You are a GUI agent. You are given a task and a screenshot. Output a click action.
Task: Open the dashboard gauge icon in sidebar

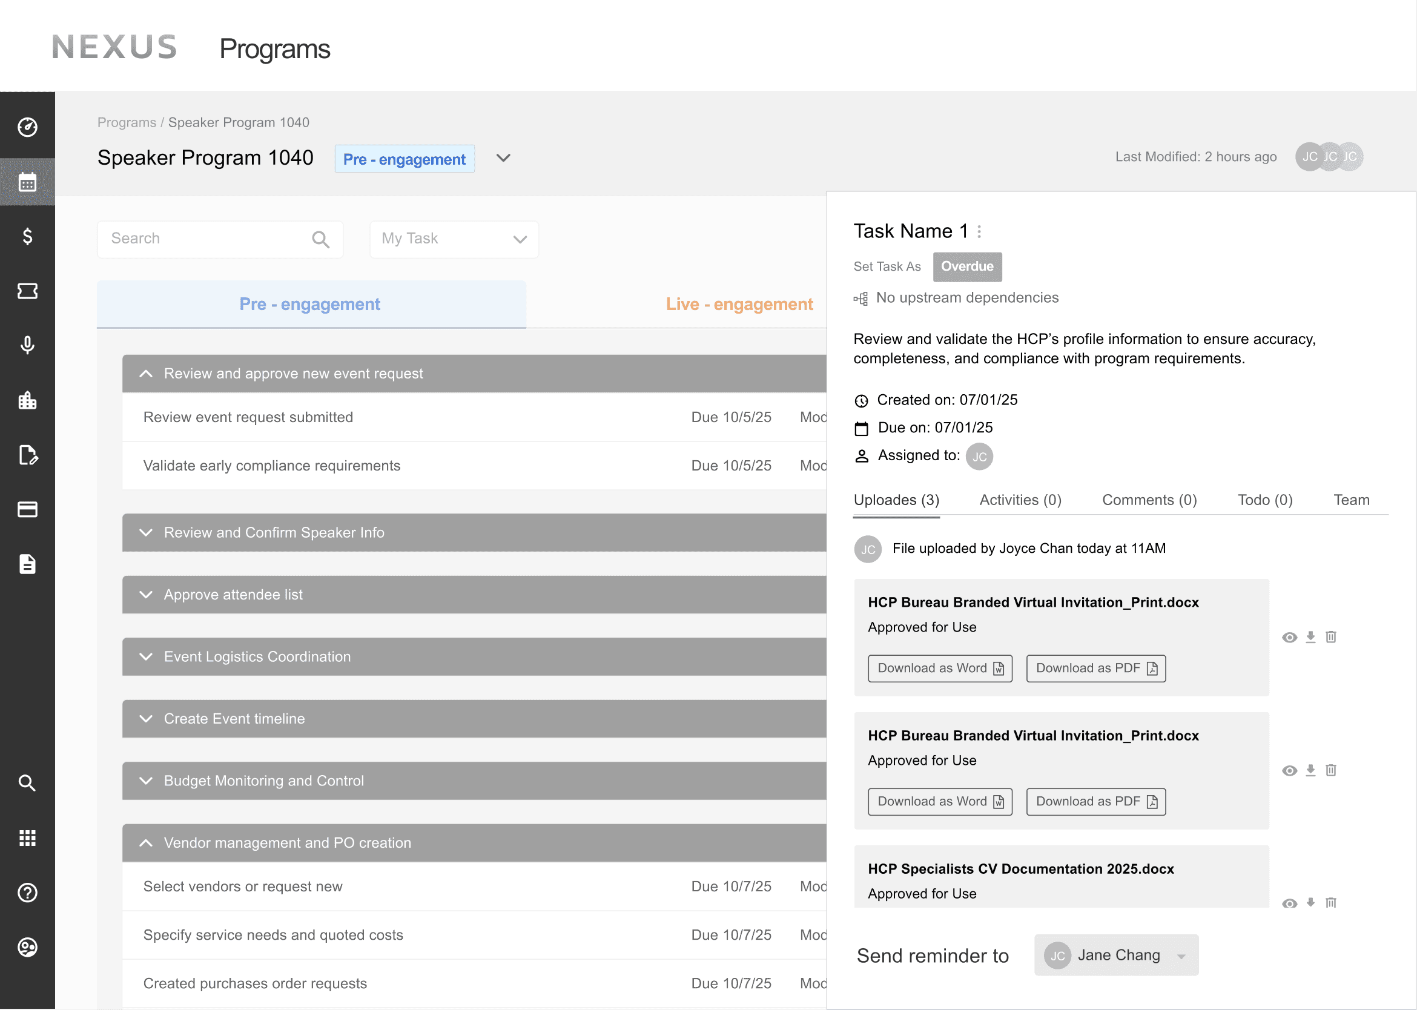click(27, 127)
